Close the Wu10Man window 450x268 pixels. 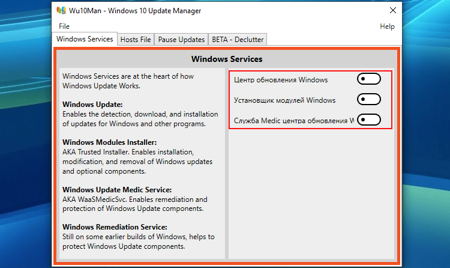pos(393,10)
